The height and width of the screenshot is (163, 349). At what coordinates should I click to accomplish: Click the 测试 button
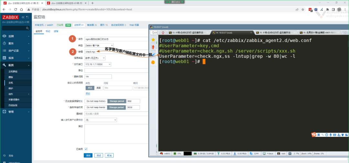(99, 155)
